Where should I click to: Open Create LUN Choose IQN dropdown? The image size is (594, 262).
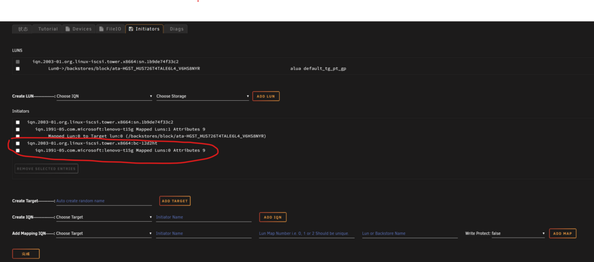click(x=104, y=97)
